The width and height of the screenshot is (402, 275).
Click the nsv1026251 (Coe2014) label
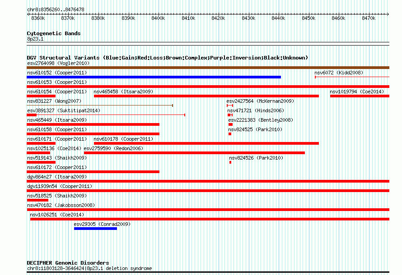coord(57,215)
